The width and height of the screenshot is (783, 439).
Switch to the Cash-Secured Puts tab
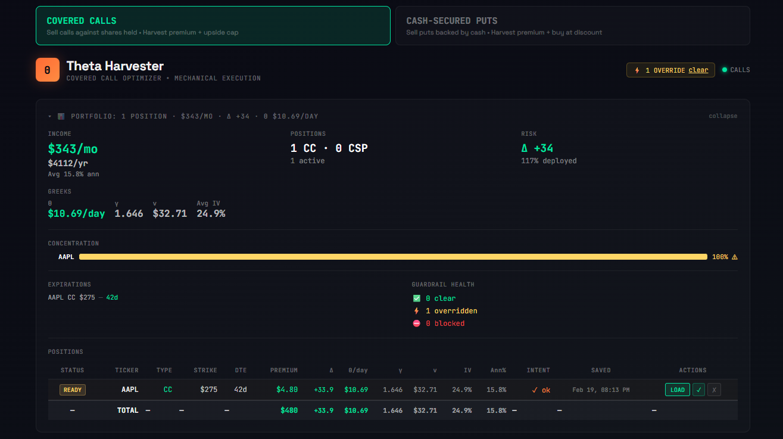pos(572,26)
